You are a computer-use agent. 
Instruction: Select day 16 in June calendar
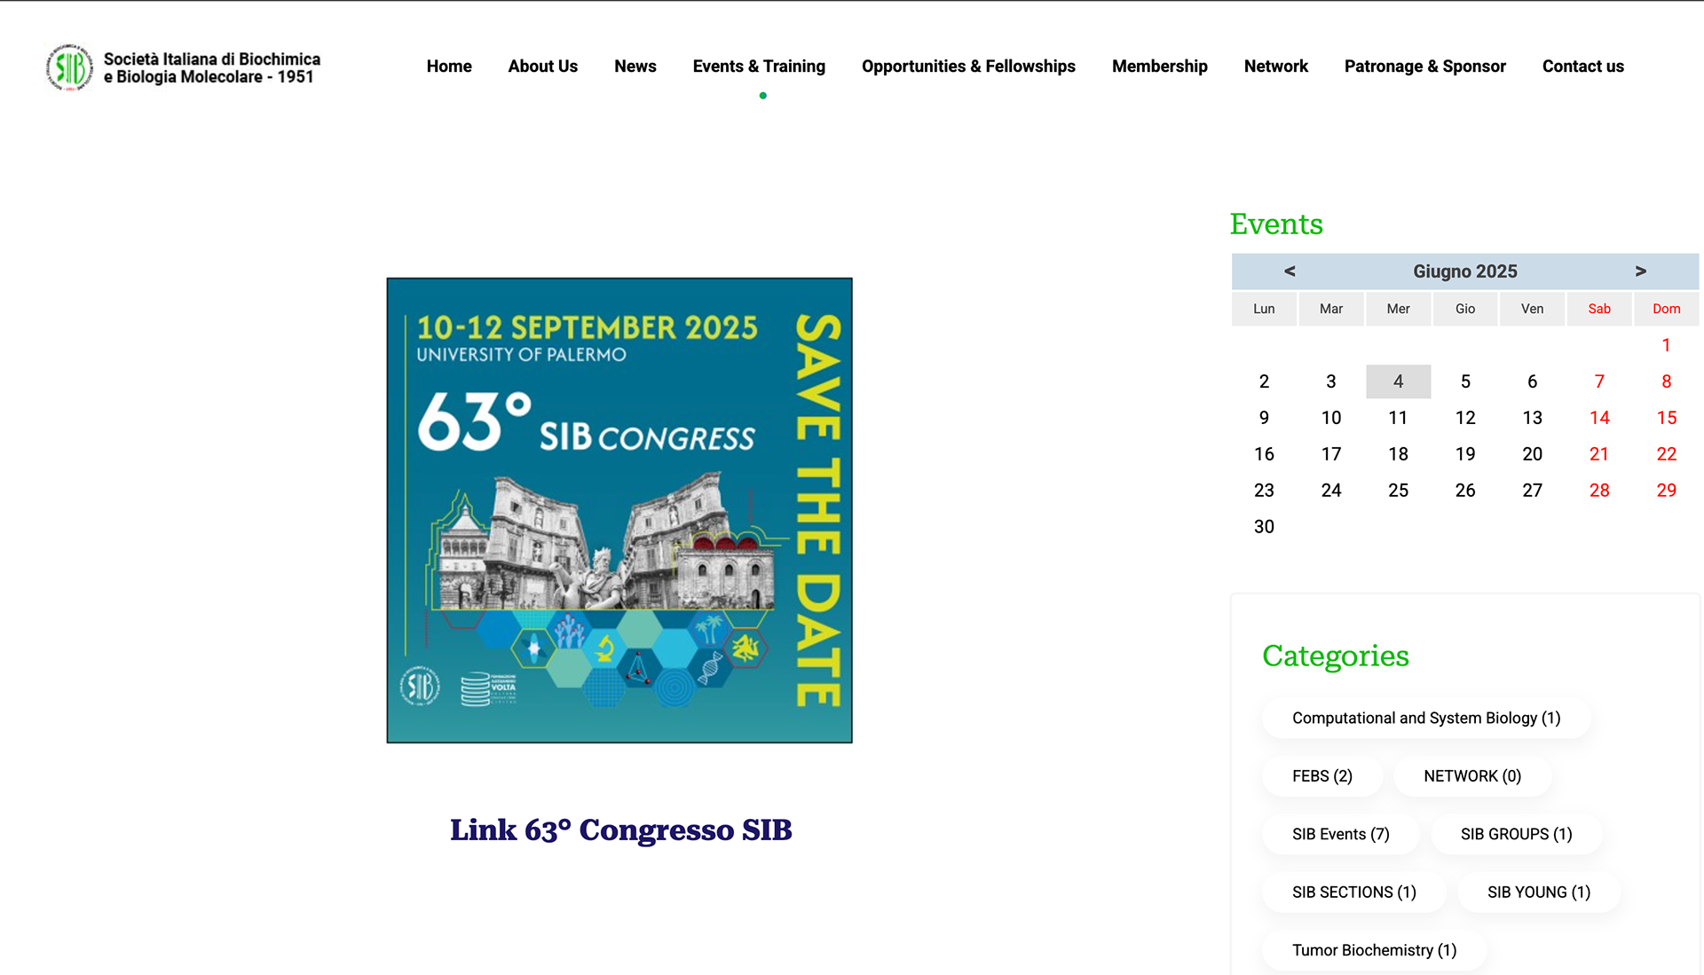[x=1264, y=454]
